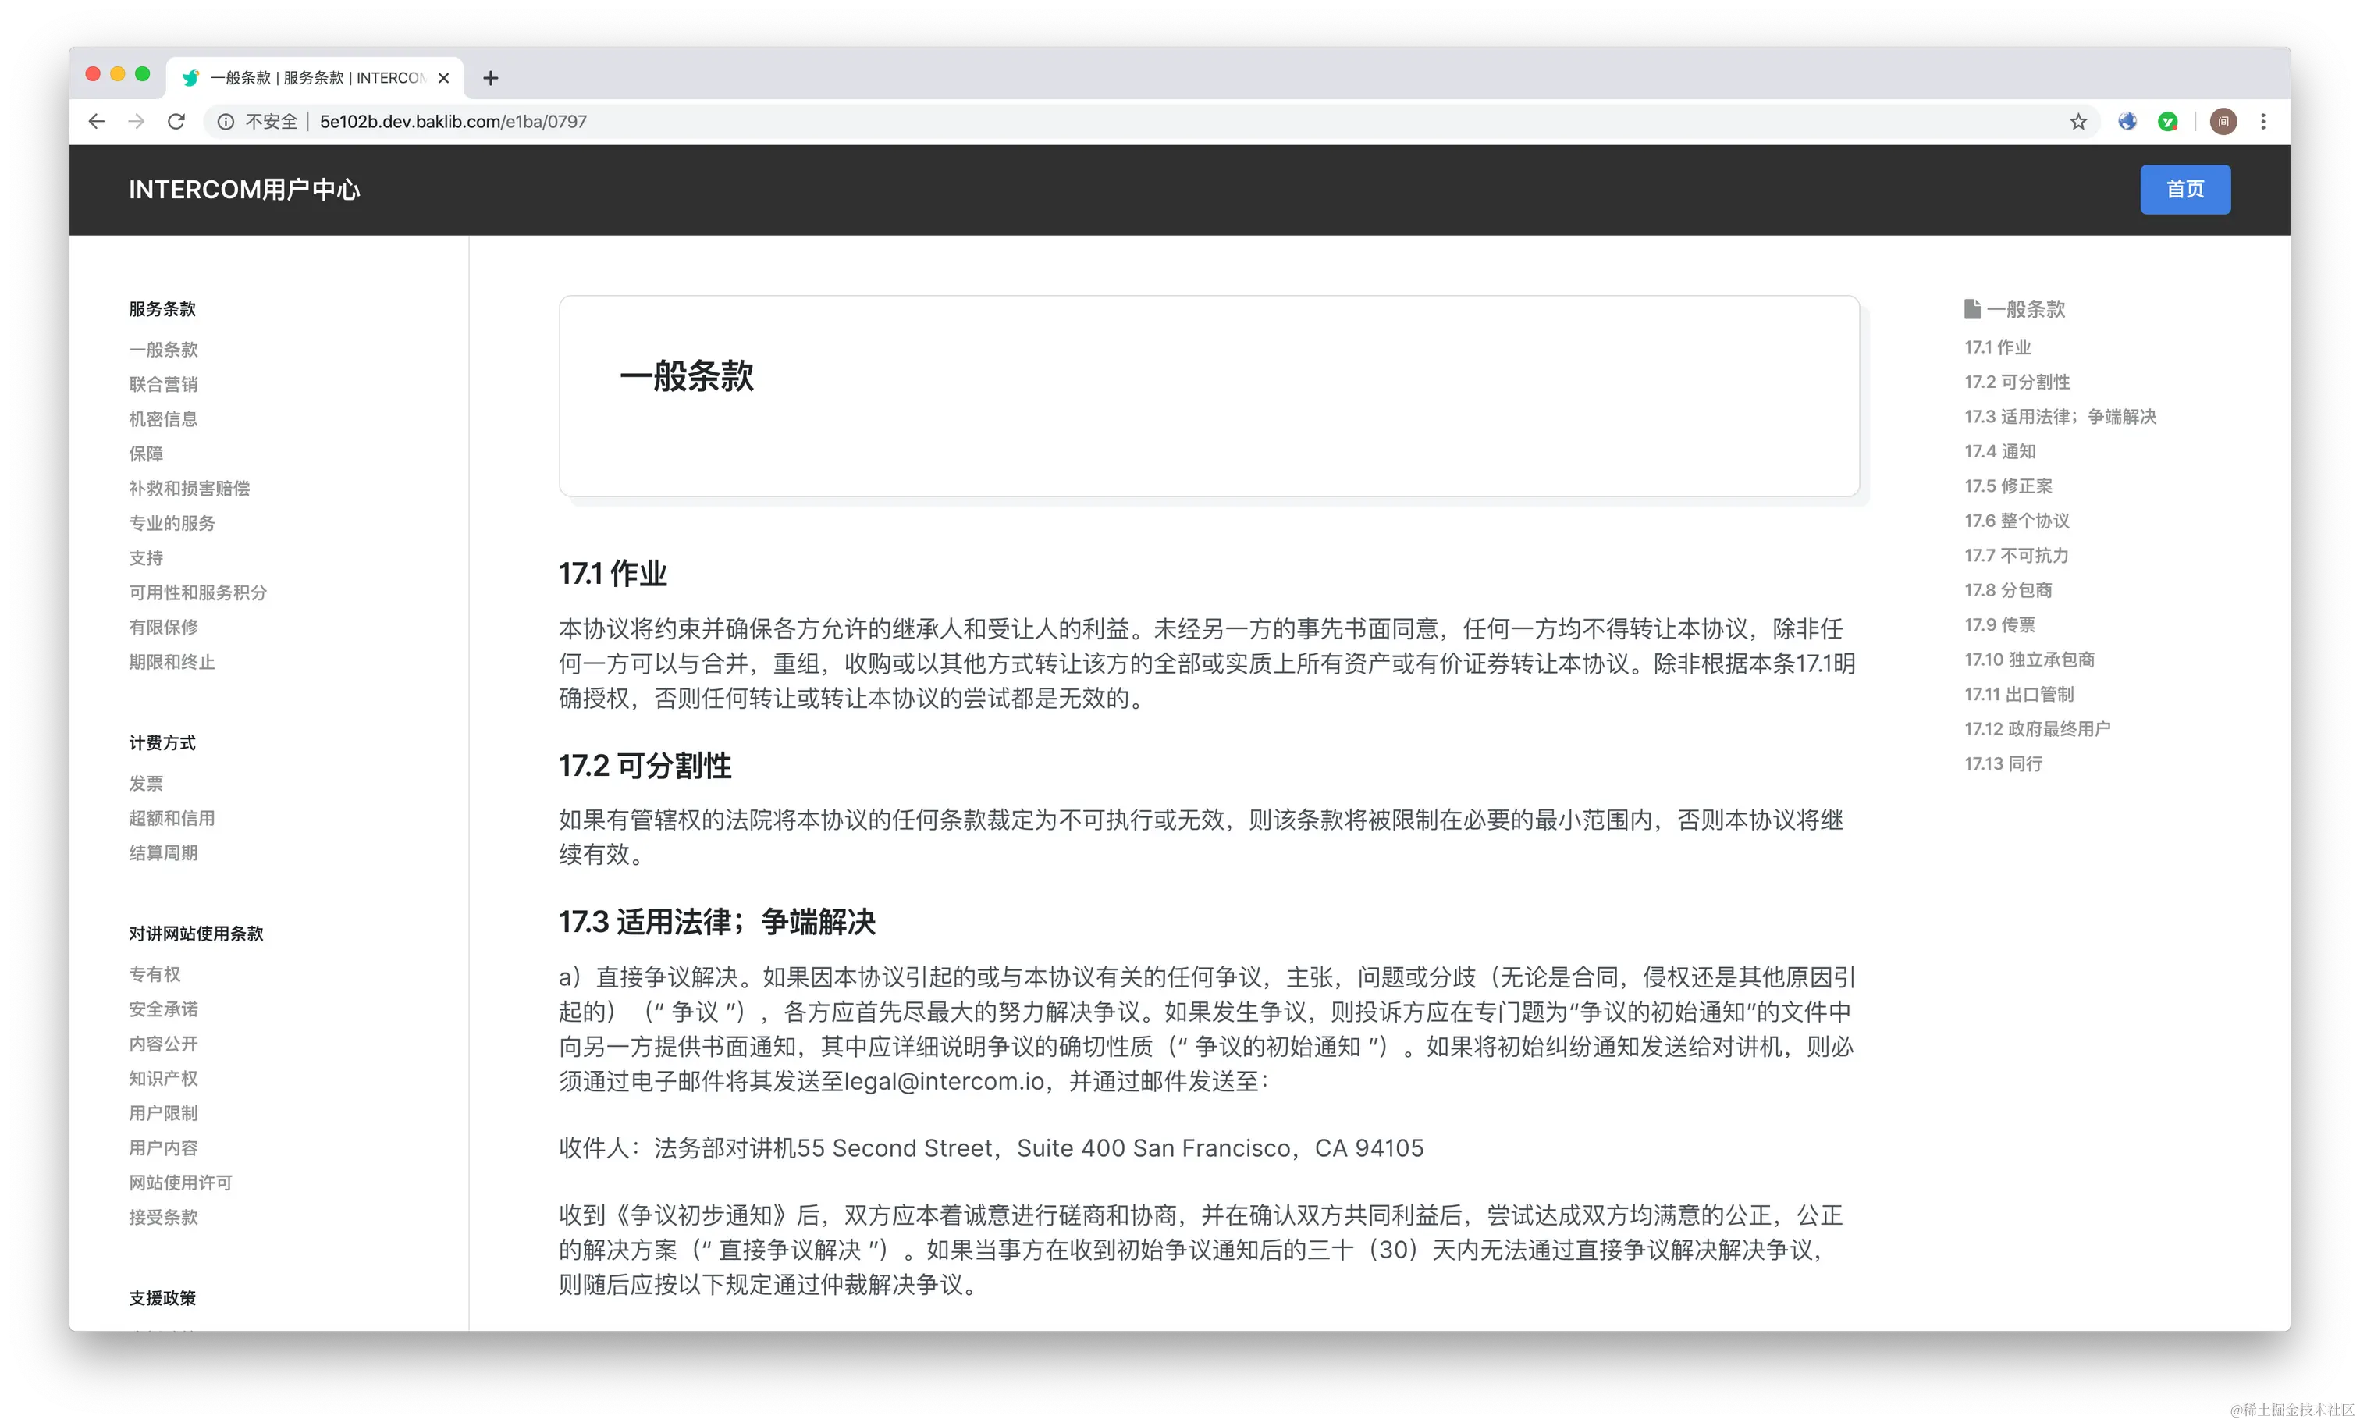The height and width of the screenshot is (1423, 2360).
Task: Select 超额和信用 under 计费方式
Action: 172,818
